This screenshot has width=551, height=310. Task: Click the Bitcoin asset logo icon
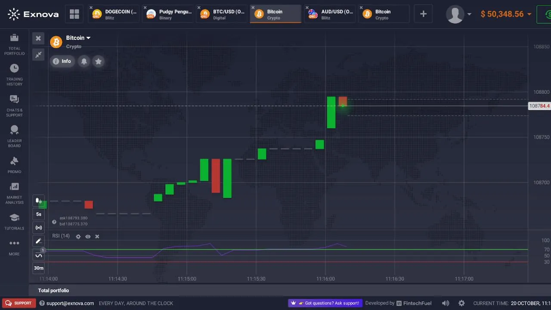(56, 42)
